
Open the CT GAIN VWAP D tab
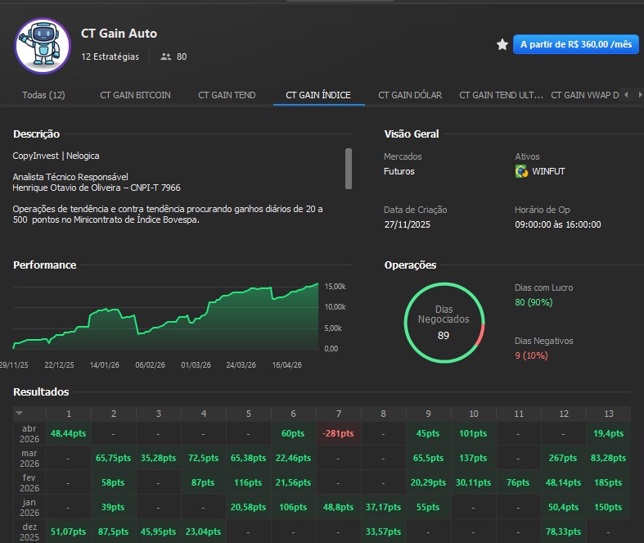pos(585,95)
